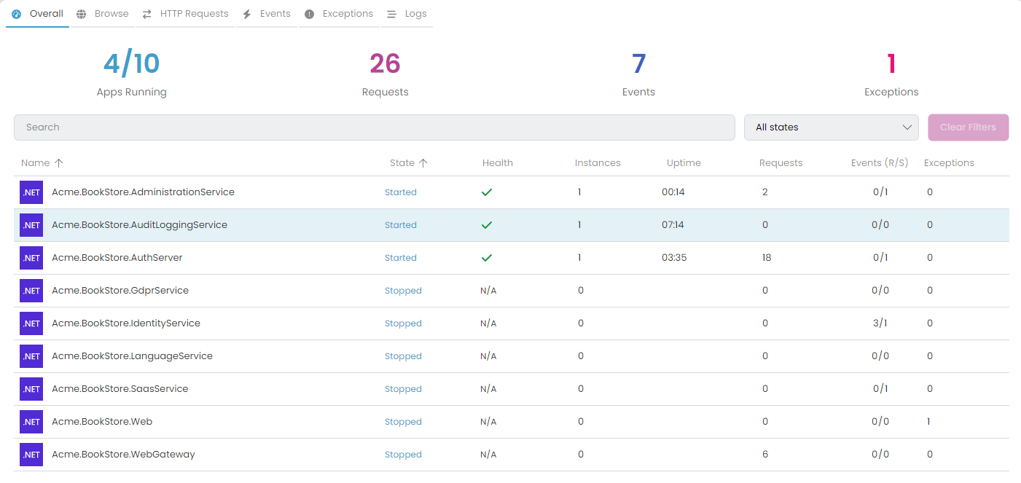Sort by the Exceptions column header
This screenshot has width=1021, height=483.
(949, 163)
